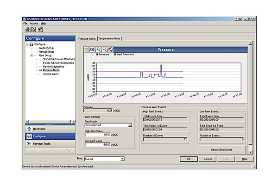Collapse the Configure tree root node
278x185 pixels.
(x=27, y=44)
